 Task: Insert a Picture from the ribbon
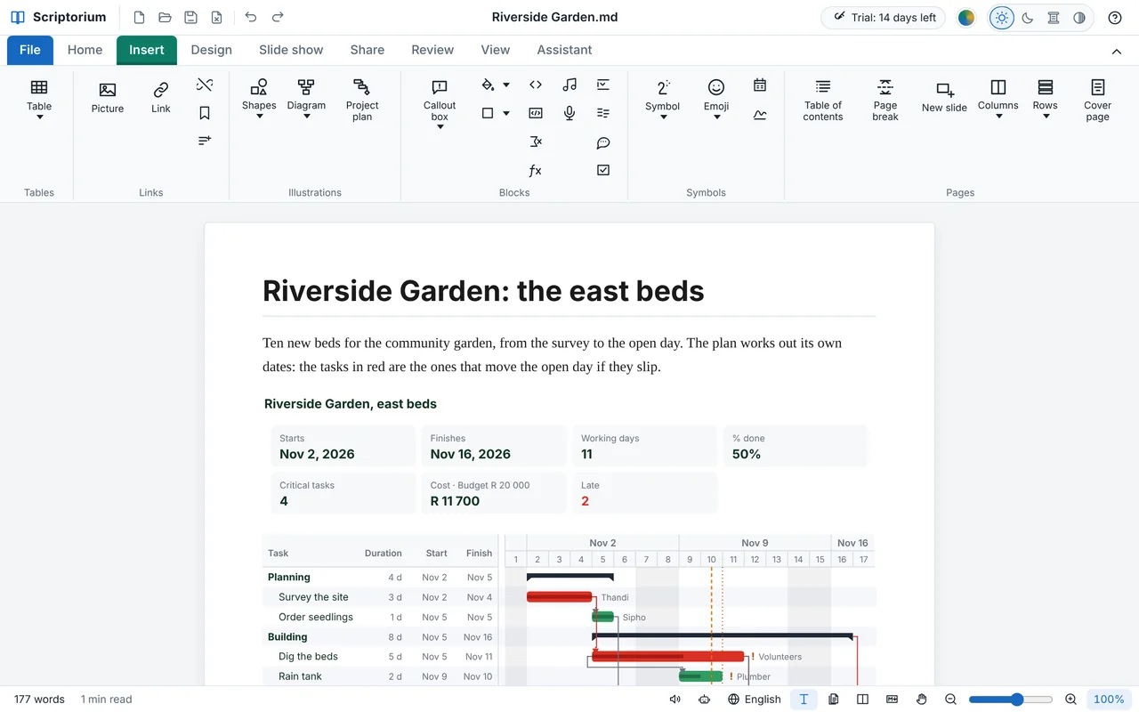108,98
